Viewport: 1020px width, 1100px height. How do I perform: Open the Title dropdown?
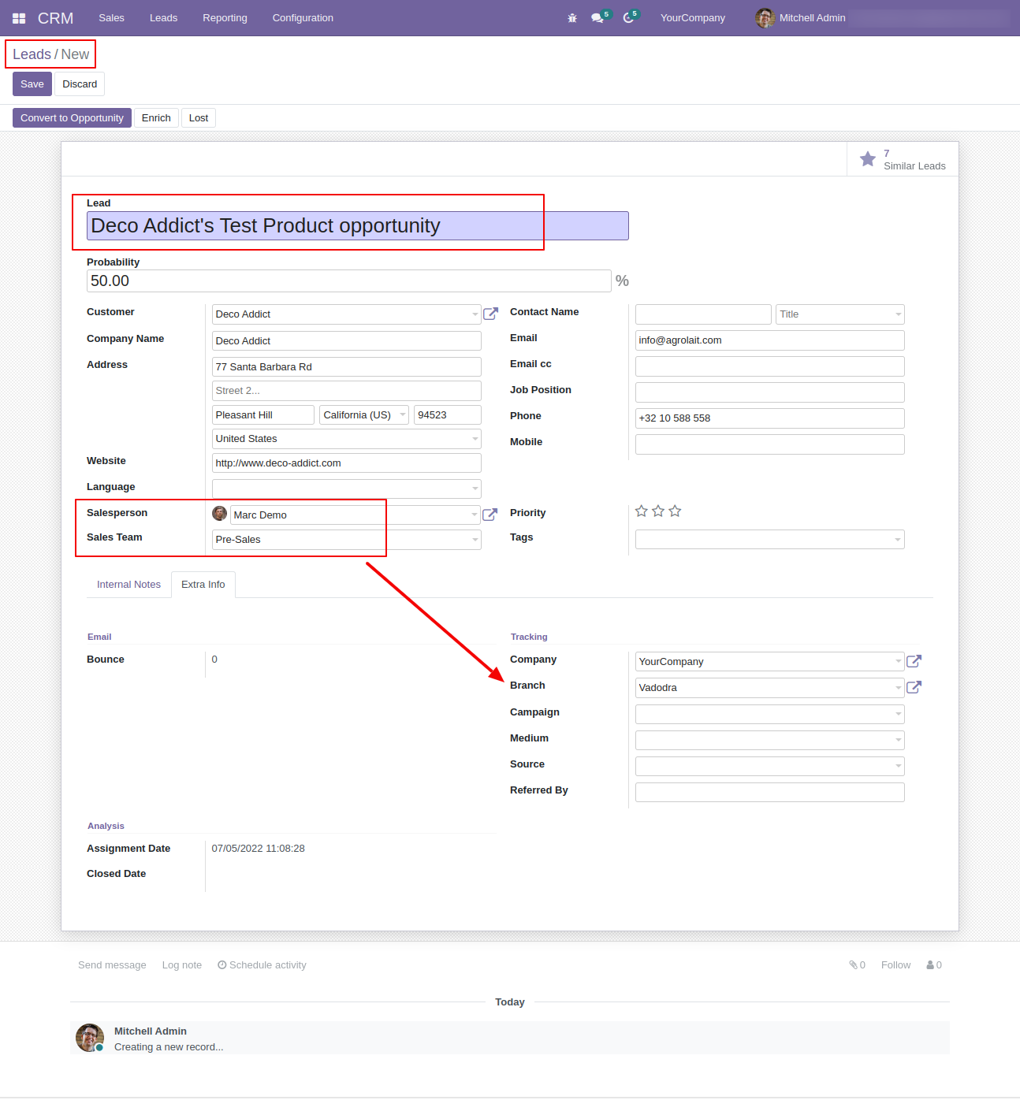click(840, 314)
